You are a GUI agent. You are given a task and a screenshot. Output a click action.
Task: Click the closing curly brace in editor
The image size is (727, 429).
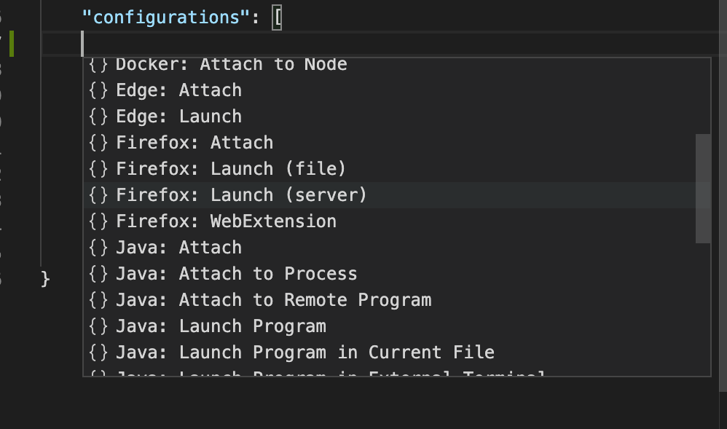(x=45, y=278)
